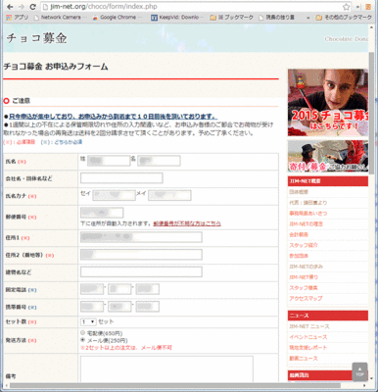The image size is (378, 392).
Task: Show hidden bookmarks with the » chevron
Action: tap(307, 18)
